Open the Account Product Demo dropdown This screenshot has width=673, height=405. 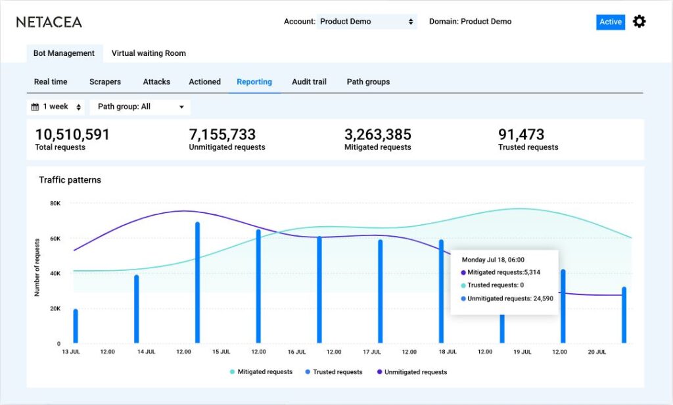click(367, 22)
